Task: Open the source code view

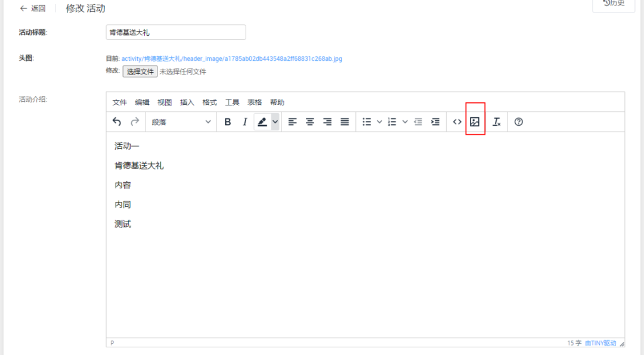Action: pos(457,122)
